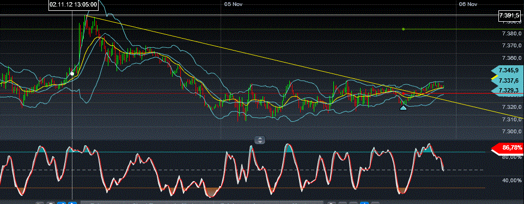Select the green dot handle on green horizontal line
Image resolution: width=524 pixels, height=204 pixels.
404,29
